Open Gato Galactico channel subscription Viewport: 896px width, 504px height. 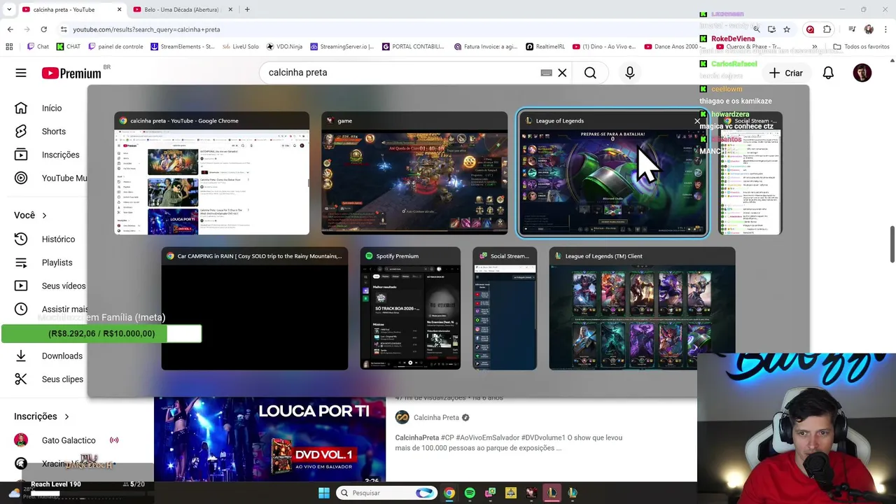click(x=68, y=440)
